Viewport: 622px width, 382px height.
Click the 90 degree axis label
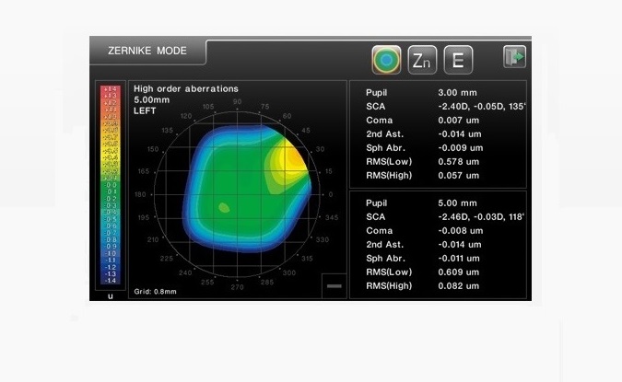(237, 101)
